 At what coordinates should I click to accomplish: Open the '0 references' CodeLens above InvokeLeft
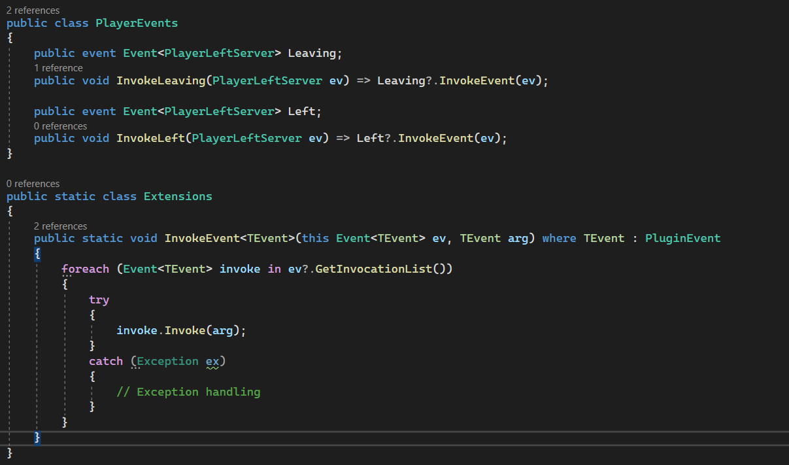(60, 126)
